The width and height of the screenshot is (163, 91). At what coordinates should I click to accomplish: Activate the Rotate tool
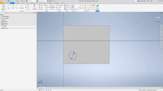(x=41, y=9)
